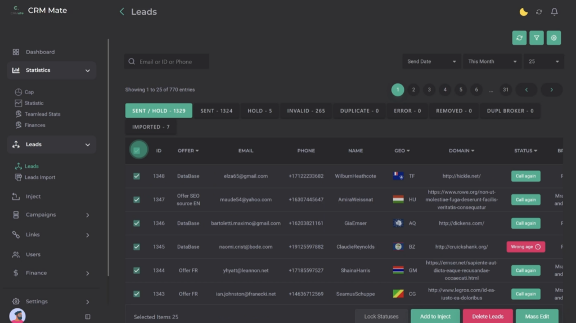Go back using the arrow beside Leads
This screenshot has width=576, height=323.
pyautogui.click(x=122, y=12)
